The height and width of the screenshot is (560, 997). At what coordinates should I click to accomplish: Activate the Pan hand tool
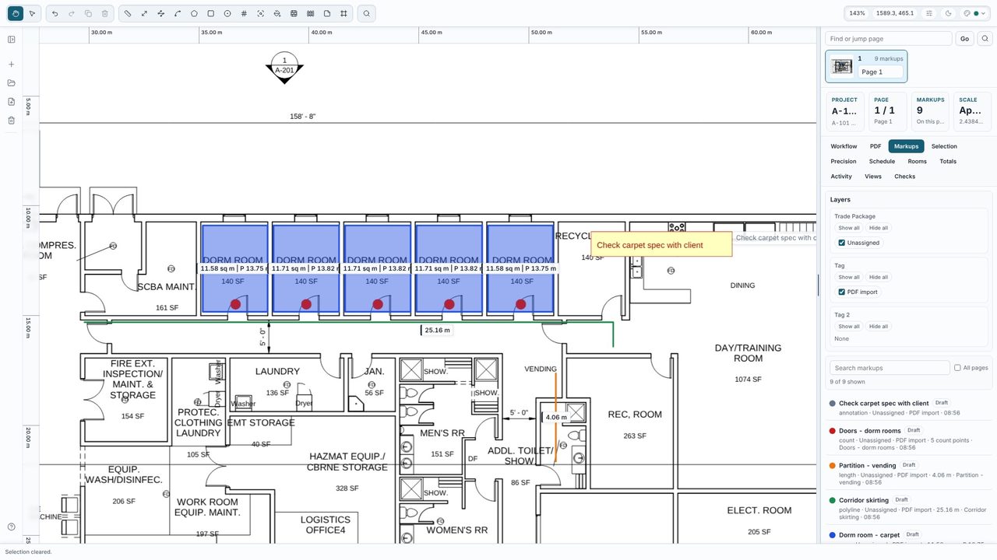click(16, 13)
